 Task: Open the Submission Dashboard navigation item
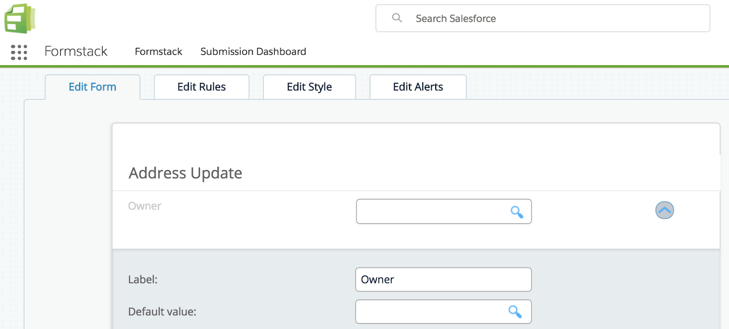(253, 51)
